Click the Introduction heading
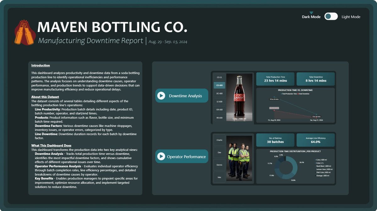377x211 pixels. coord(41,66)
